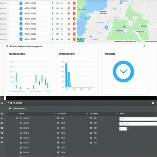Click the blue tag box at the map's bottom-left corner
The height and width of the screenshot is (157, 157).
80,41
